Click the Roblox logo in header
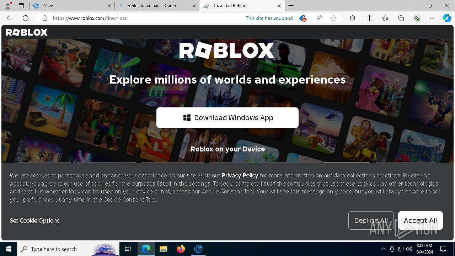This screenshot has width=455, height=256. (x=27, y=32)
